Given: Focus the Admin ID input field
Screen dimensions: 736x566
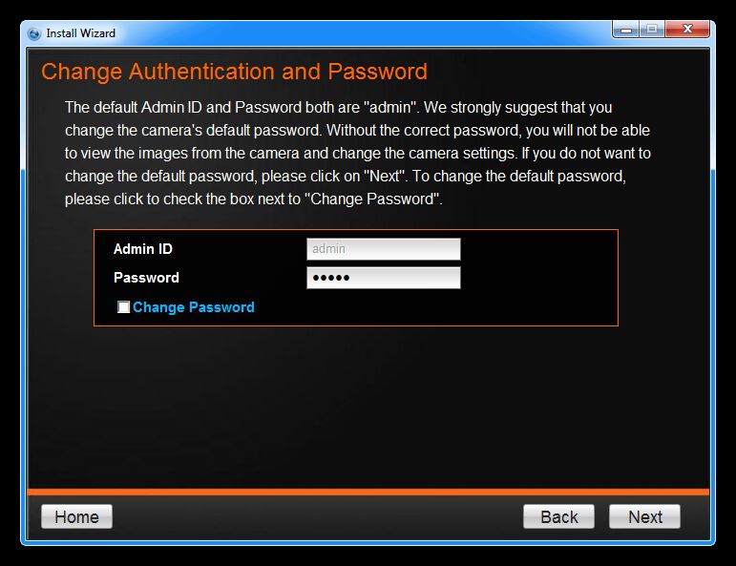Looking at the screenshot, I should tap(384, 249).
